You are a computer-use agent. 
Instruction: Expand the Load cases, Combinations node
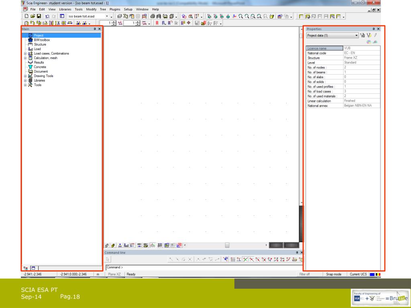click(25, 53)
